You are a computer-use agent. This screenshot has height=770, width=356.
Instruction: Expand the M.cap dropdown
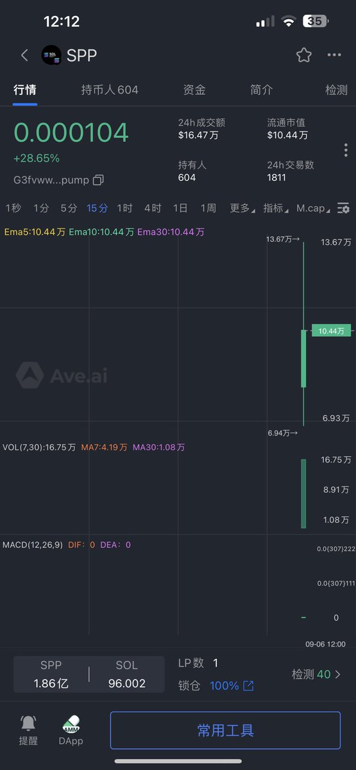coord(314,208)
